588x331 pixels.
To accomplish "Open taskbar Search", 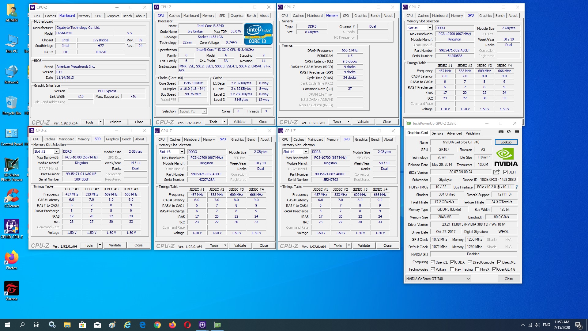I will click(x=22, y=325).
